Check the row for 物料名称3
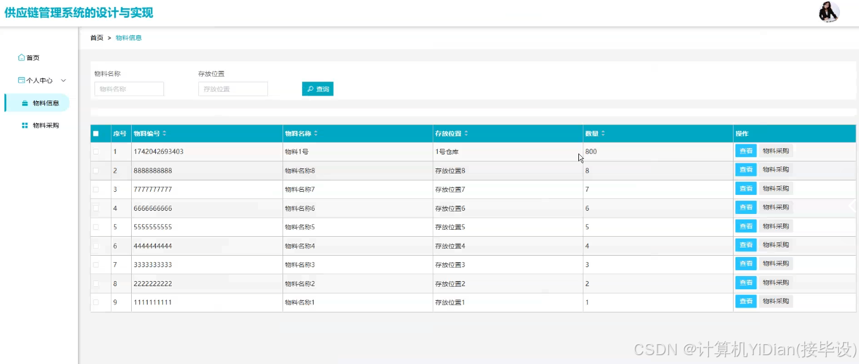This screenshot has height=364, width=859. (96, 265)
